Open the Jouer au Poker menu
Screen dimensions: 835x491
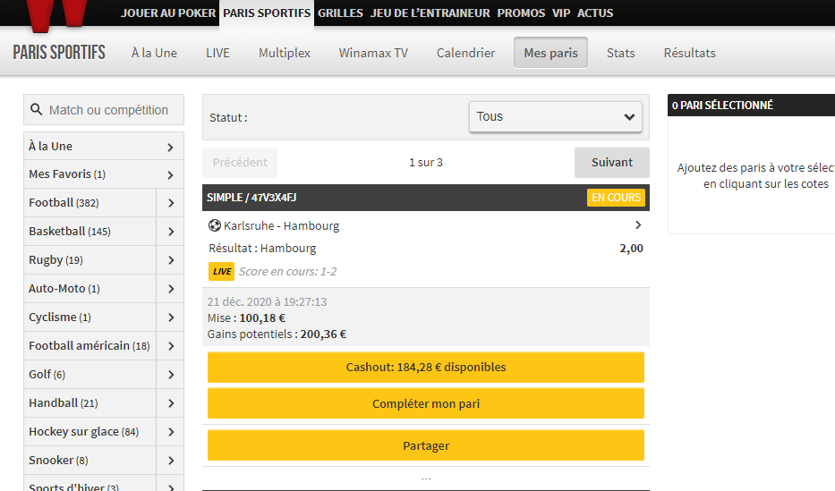pos(167,13)
